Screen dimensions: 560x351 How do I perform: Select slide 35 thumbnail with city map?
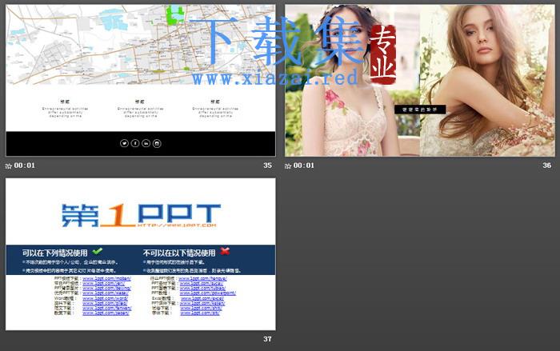[140, 80]
